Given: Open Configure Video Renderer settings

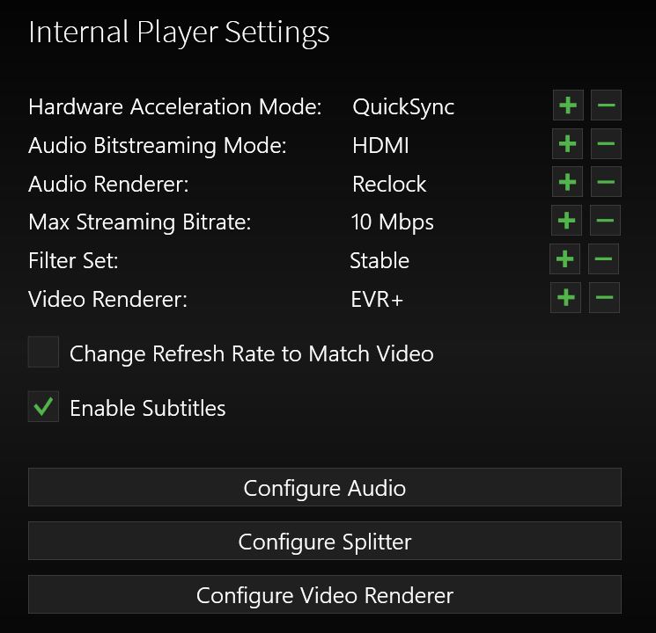Looking at the screenshot, I should (x=325, y=594).
